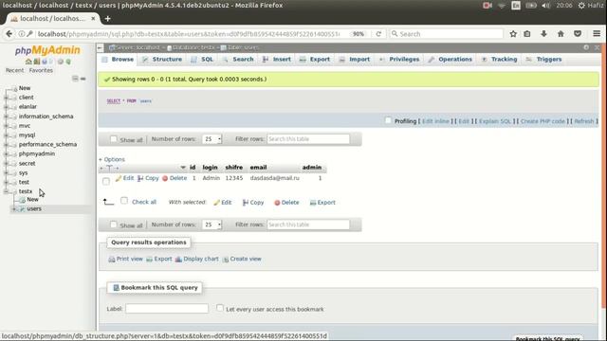Screen dimensions: 607x341
Task: Click the red Delete icon in the Admin row
Action: (x=165, y=178)
